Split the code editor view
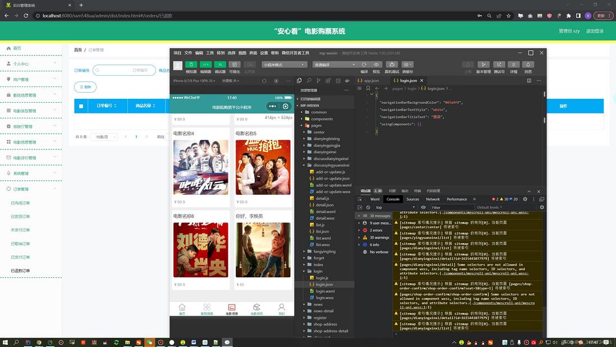The width and height of the screenshot is (616, 347). coord(529,80)
